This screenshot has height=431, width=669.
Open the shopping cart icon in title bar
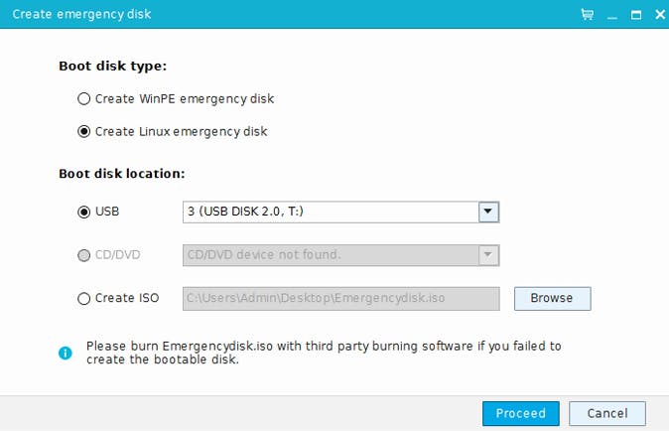pyautogui.click(x=588, y=15)
